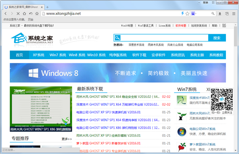Click hot keyword 电脑公司系统

[194, 45]
